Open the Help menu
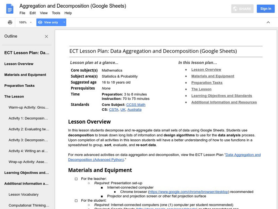 pyautogui.click(x=68, y=13)
